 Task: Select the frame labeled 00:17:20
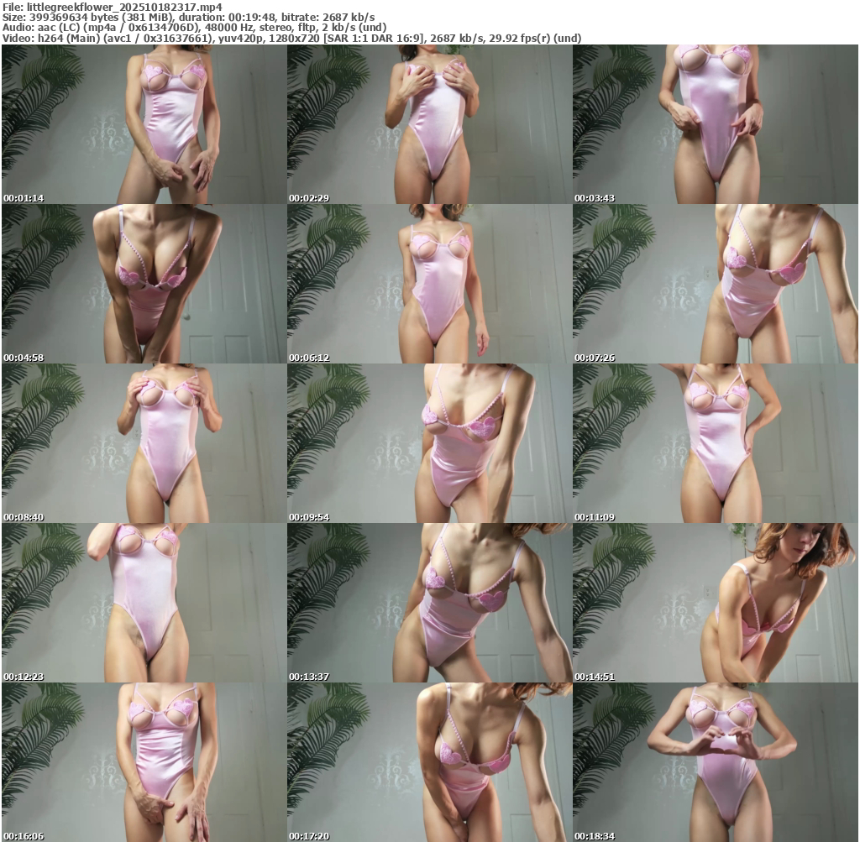429,762
